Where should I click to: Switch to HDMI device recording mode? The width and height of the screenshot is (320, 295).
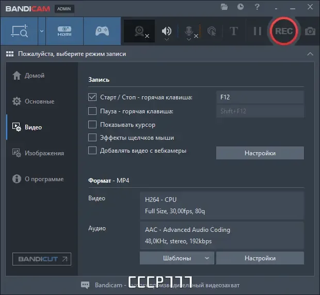coord(65,31)
